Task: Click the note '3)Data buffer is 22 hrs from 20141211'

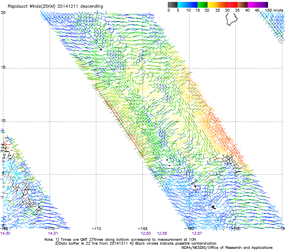Action: 91,243
